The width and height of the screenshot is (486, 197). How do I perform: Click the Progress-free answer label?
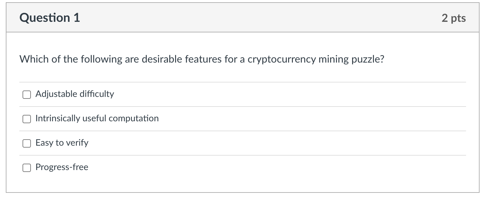click(x=62, y=167)
